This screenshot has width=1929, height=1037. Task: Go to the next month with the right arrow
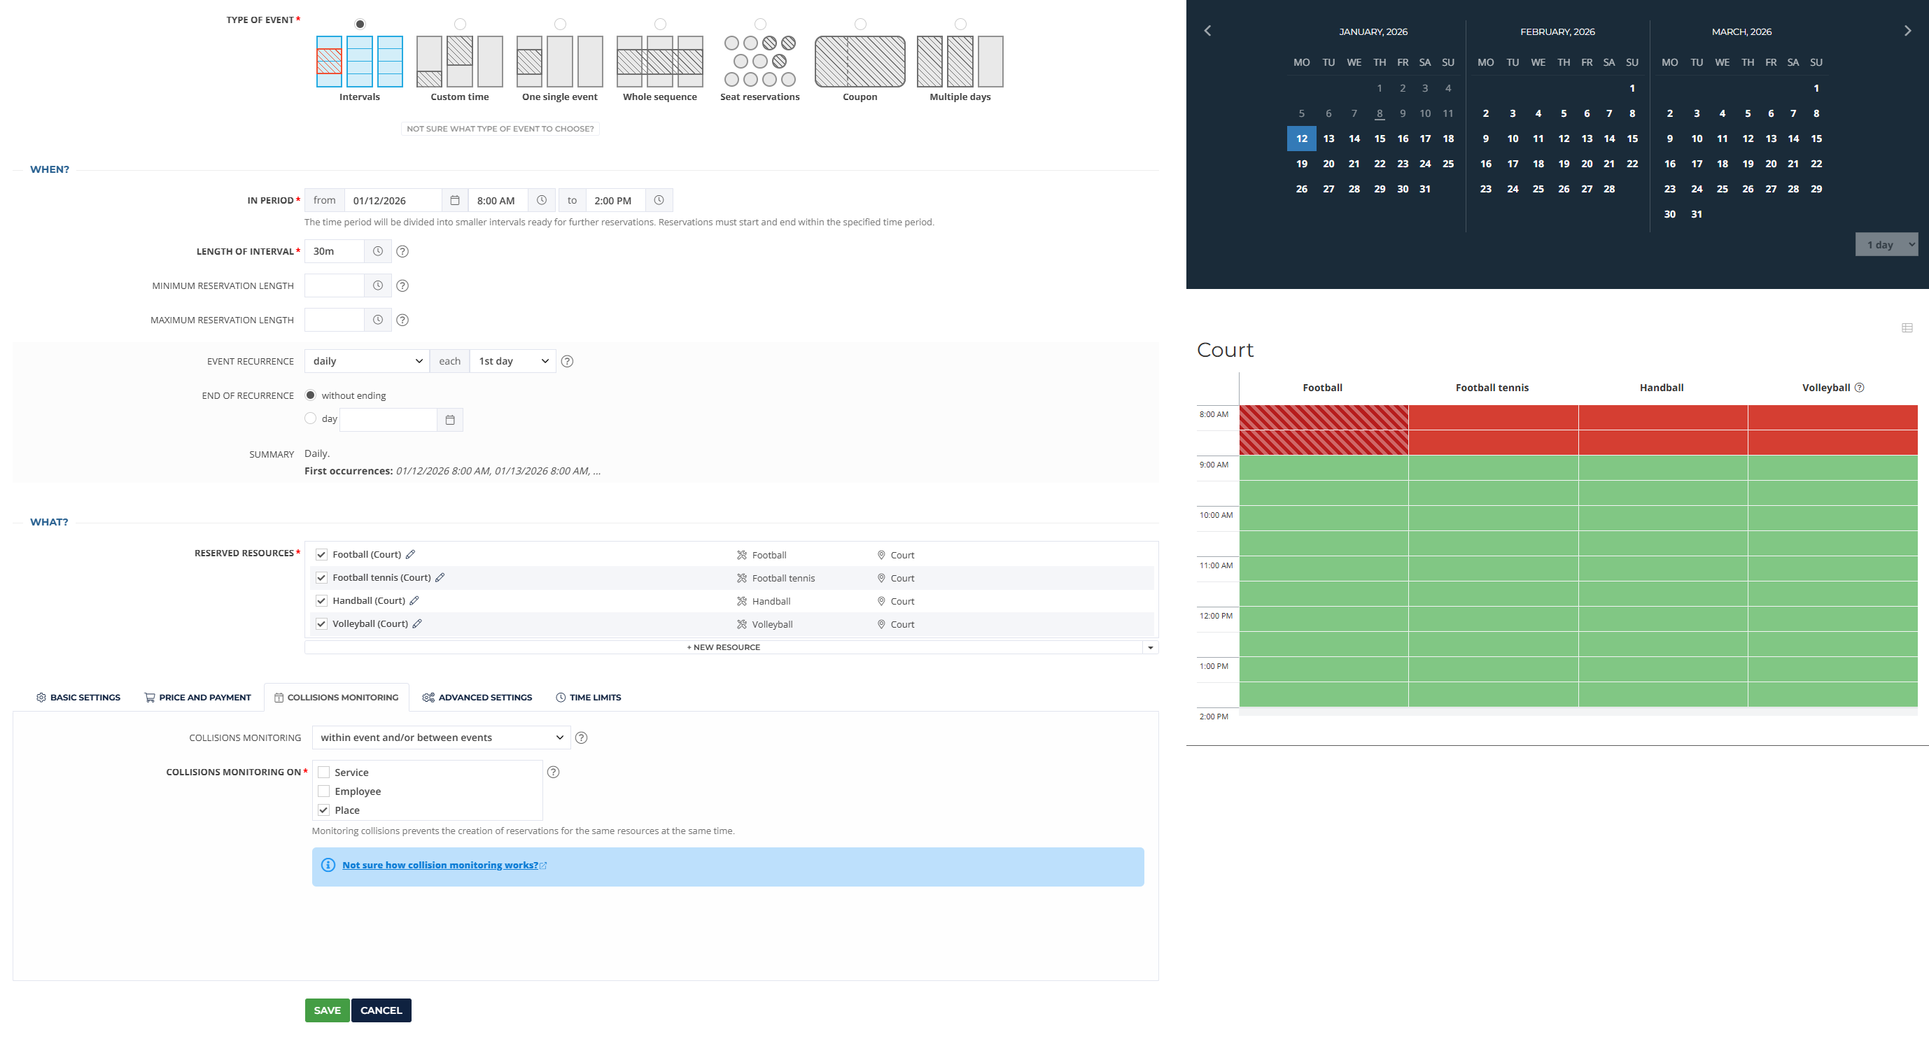(x=1907, y=31)
